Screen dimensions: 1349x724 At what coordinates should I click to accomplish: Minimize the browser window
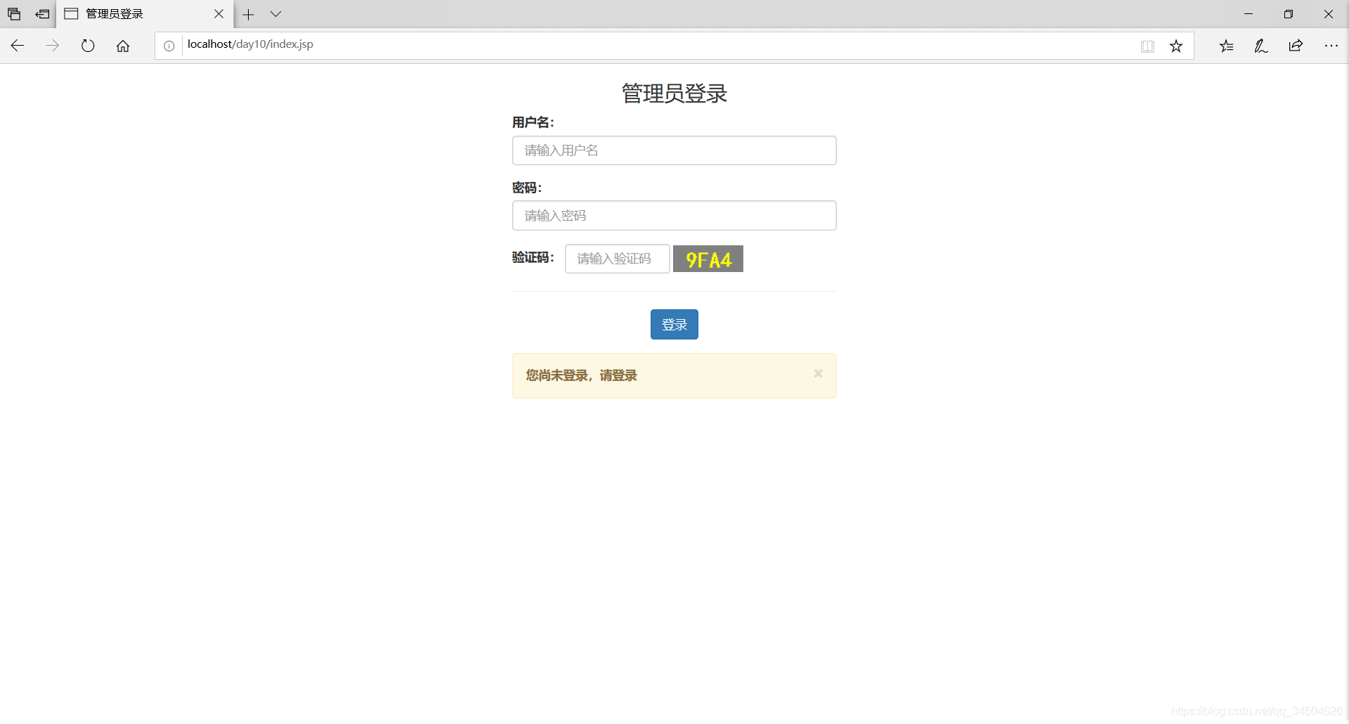click(1249, 14)
